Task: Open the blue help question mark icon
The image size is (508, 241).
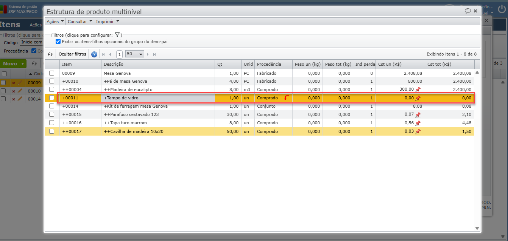Action: point(94,54)
